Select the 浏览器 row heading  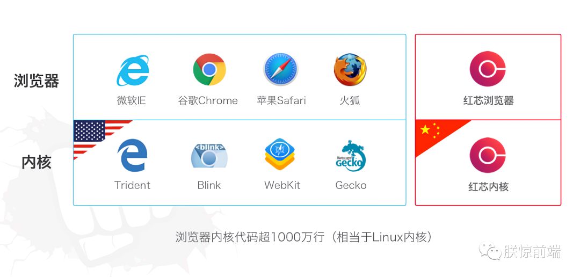(37, 81)
